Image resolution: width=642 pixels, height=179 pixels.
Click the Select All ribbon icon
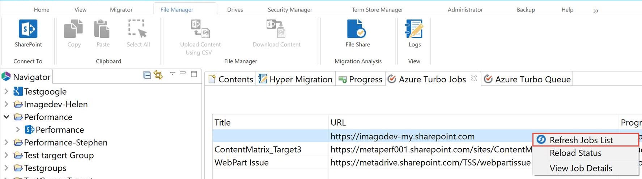[138, 29]
